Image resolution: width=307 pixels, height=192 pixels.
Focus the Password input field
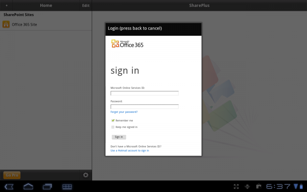click(145, 107)
